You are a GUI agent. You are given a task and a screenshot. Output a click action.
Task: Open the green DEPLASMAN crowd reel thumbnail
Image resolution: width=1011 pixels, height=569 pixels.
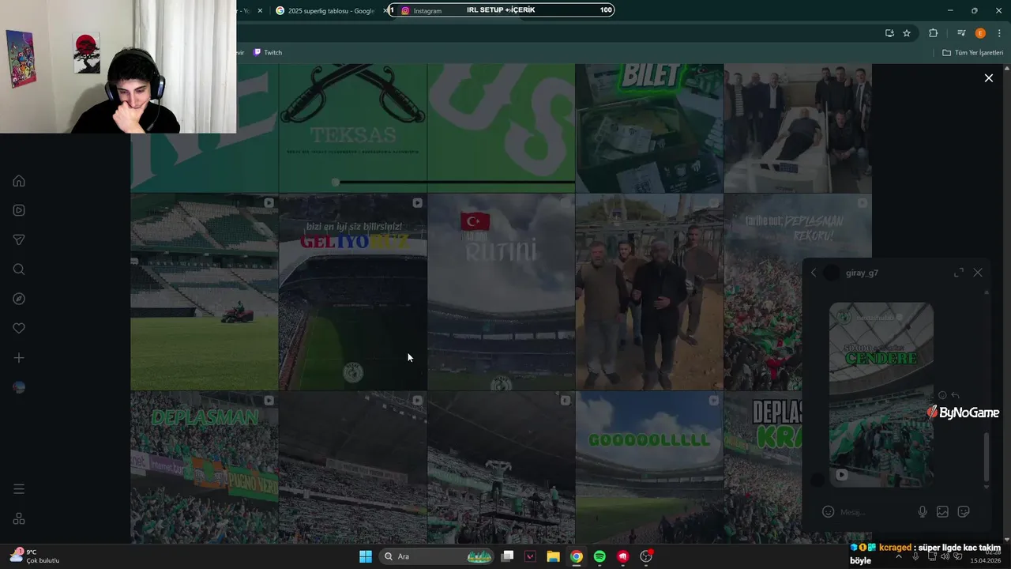click(205, 467)
